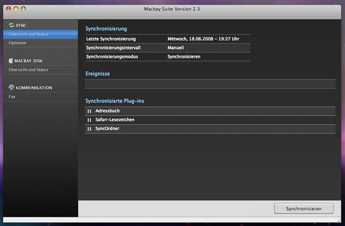The height and width of the screenshot is (226, 345).
Task: Click the empty Ereignisse events field
Action: click(x=210, y=84)
